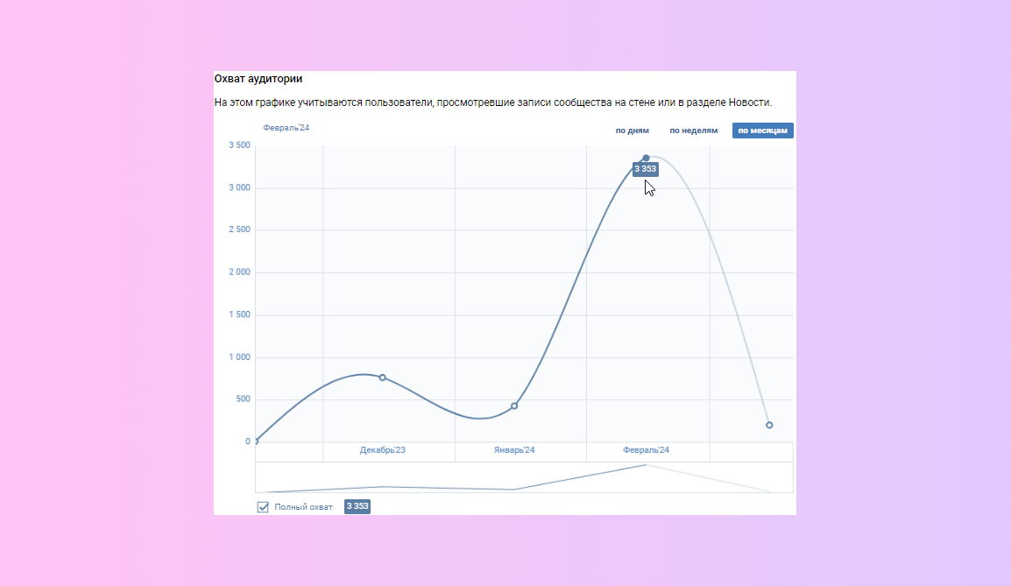
Task: Click the mini overview chart under the graph
Action: point(524,477)
